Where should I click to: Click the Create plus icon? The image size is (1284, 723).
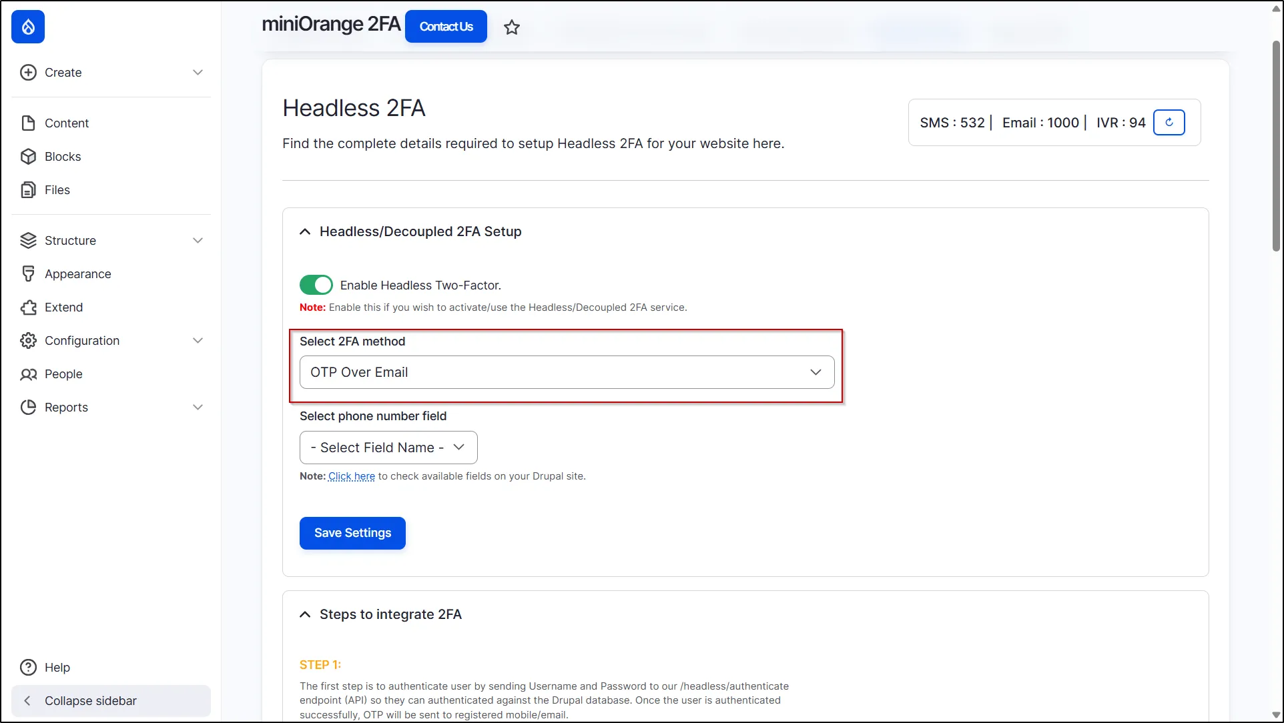click(28, 73)
